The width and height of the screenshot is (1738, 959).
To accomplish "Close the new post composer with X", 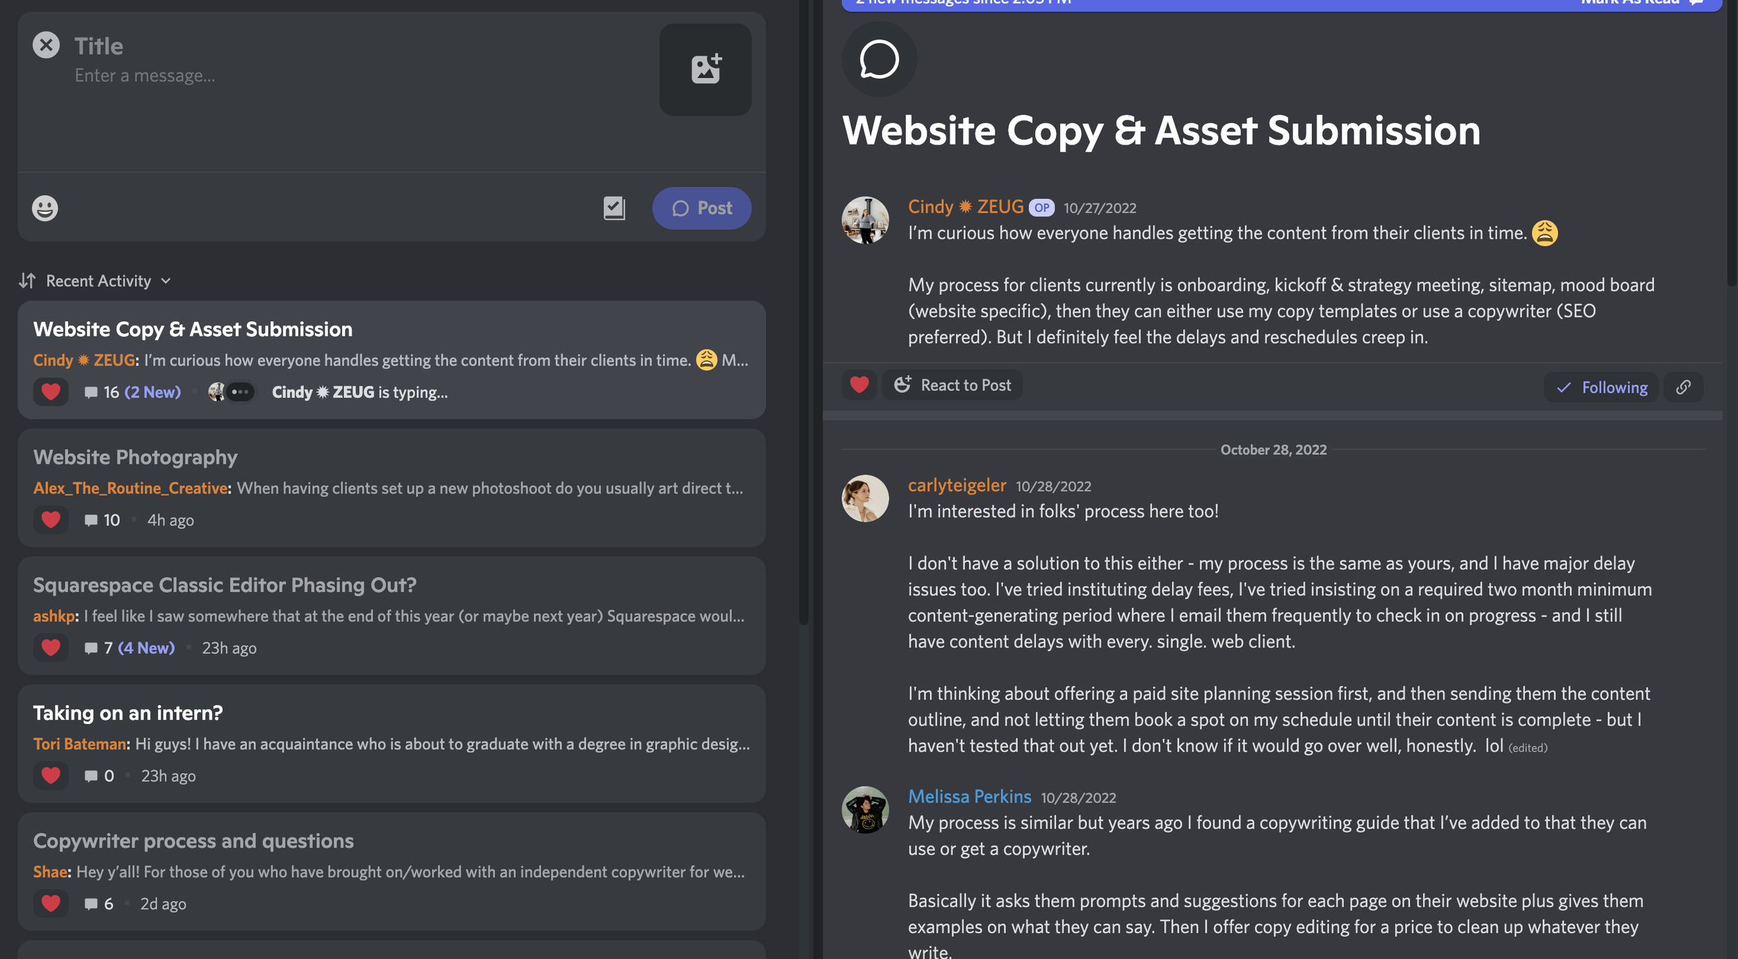I will pos(46,45).
